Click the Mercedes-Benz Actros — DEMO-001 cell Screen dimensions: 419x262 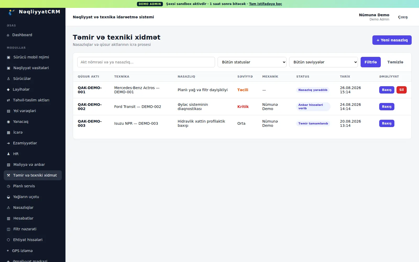click(x=137, y=90)
